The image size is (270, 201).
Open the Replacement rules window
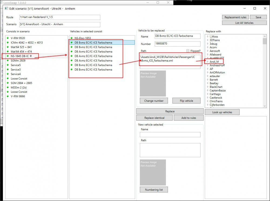(235, 17)
